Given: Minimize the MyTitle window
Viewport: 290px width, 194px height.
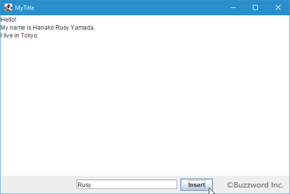Looking at the screenshot, I should click(x=233, y=7).
